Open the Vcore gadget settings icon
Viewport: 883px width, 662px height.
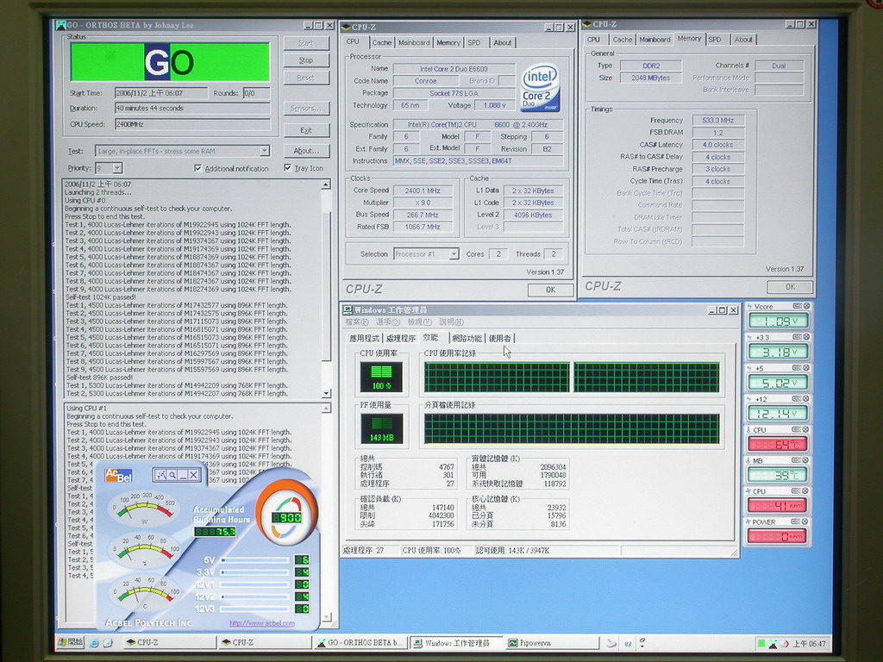[x=798, y=306]
